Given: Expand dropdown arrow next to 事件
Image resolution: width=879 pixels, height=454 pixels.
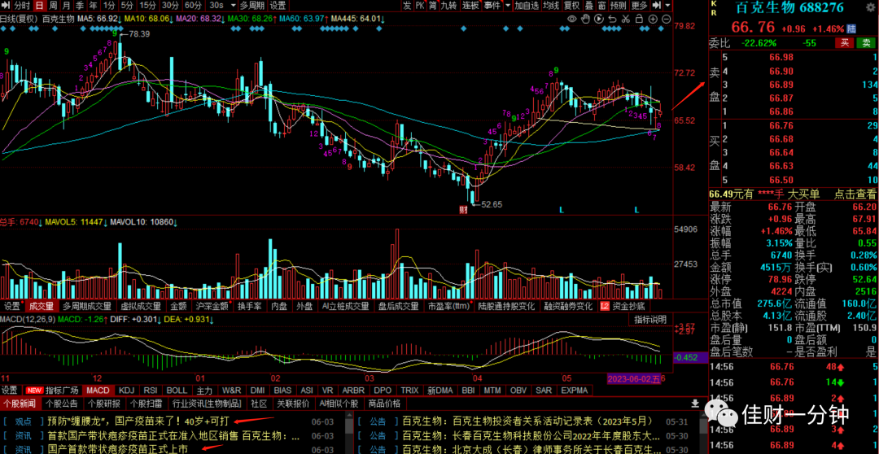Looking at the screenshot, I should point(508,6).
